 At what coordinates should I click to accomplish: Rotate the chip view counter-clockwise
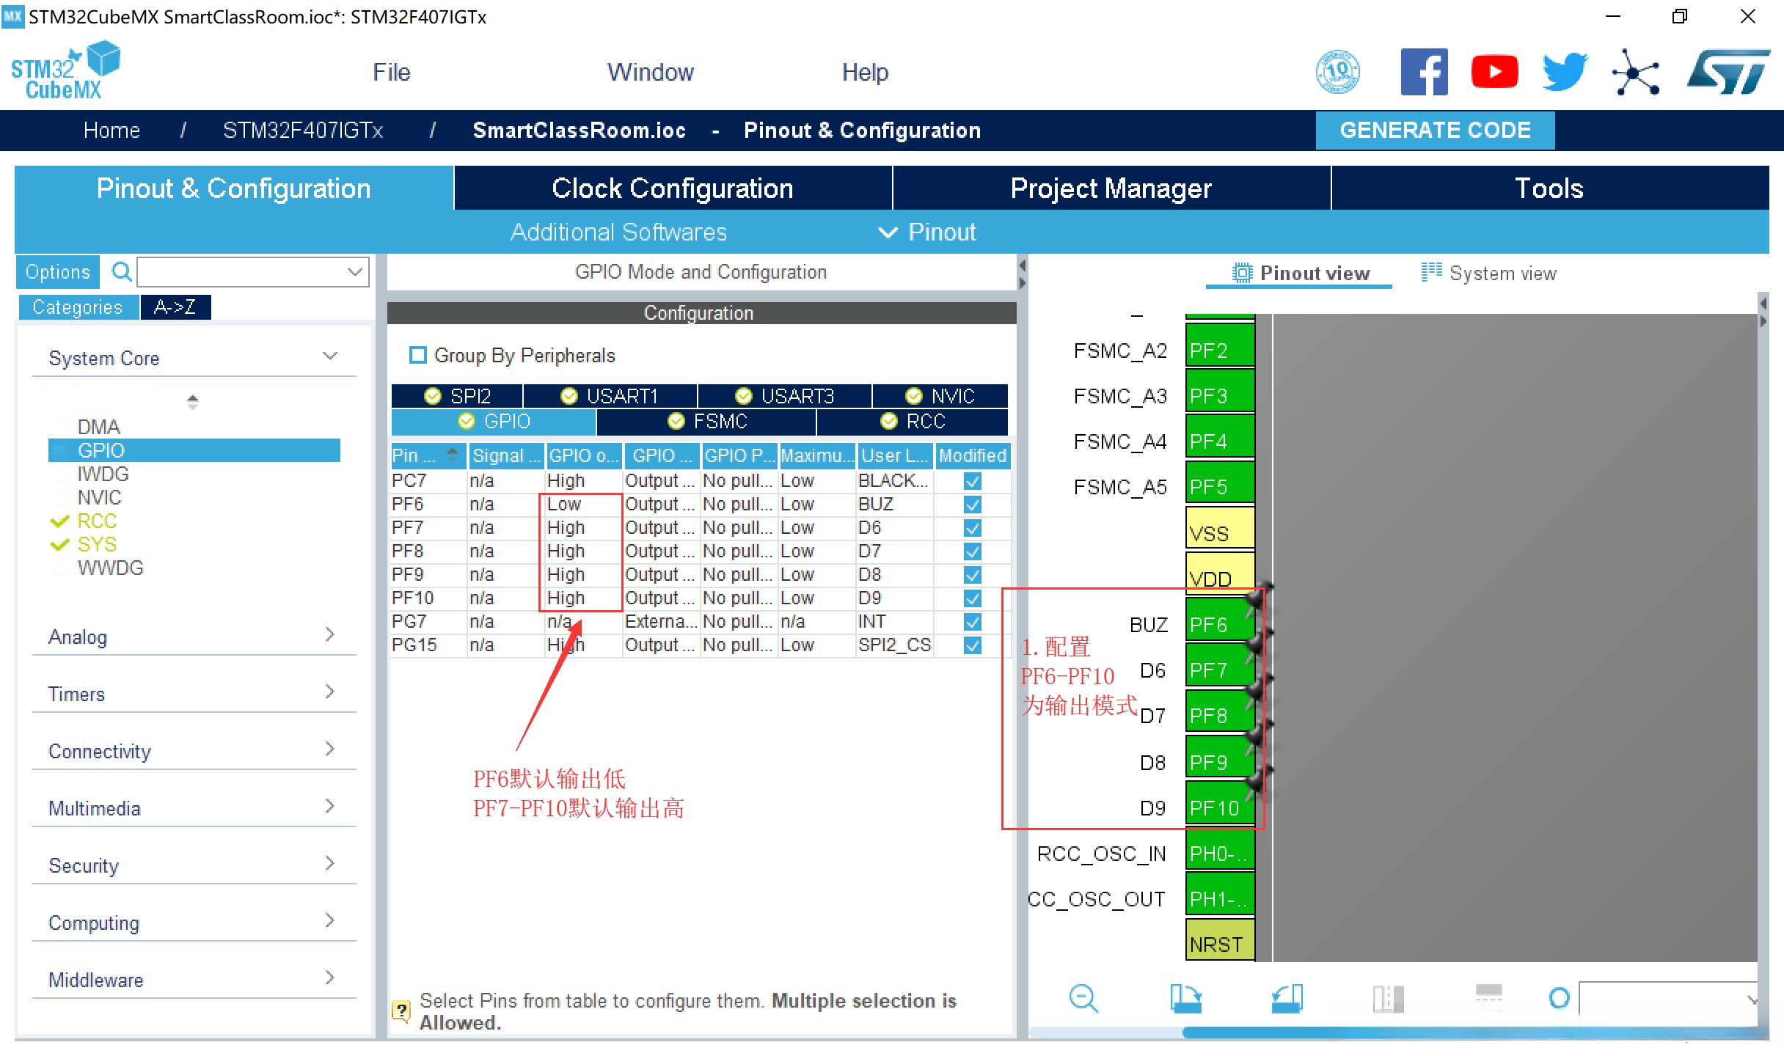(x=1287, y=998)
